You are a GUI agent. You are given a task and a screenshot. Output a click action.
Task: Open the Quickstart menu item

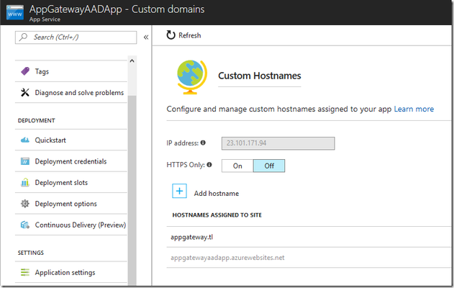coord(71,140)
